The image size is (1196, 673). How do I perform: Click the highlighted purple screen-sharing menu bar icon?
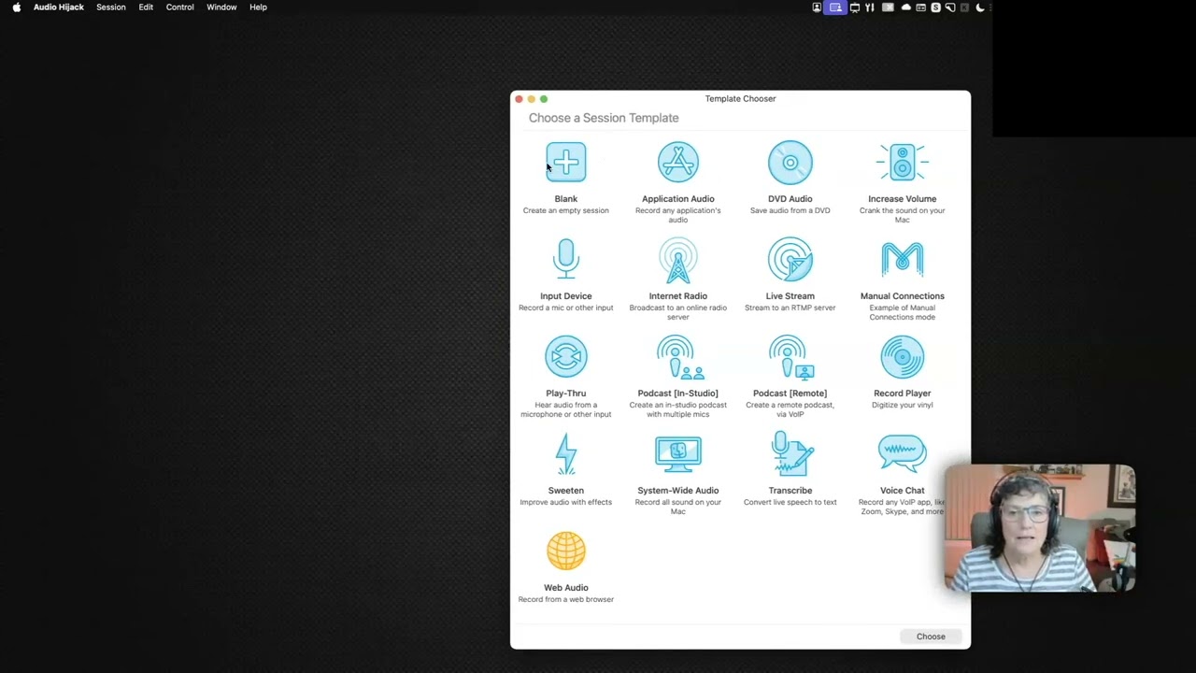click(x=835, y=7)
